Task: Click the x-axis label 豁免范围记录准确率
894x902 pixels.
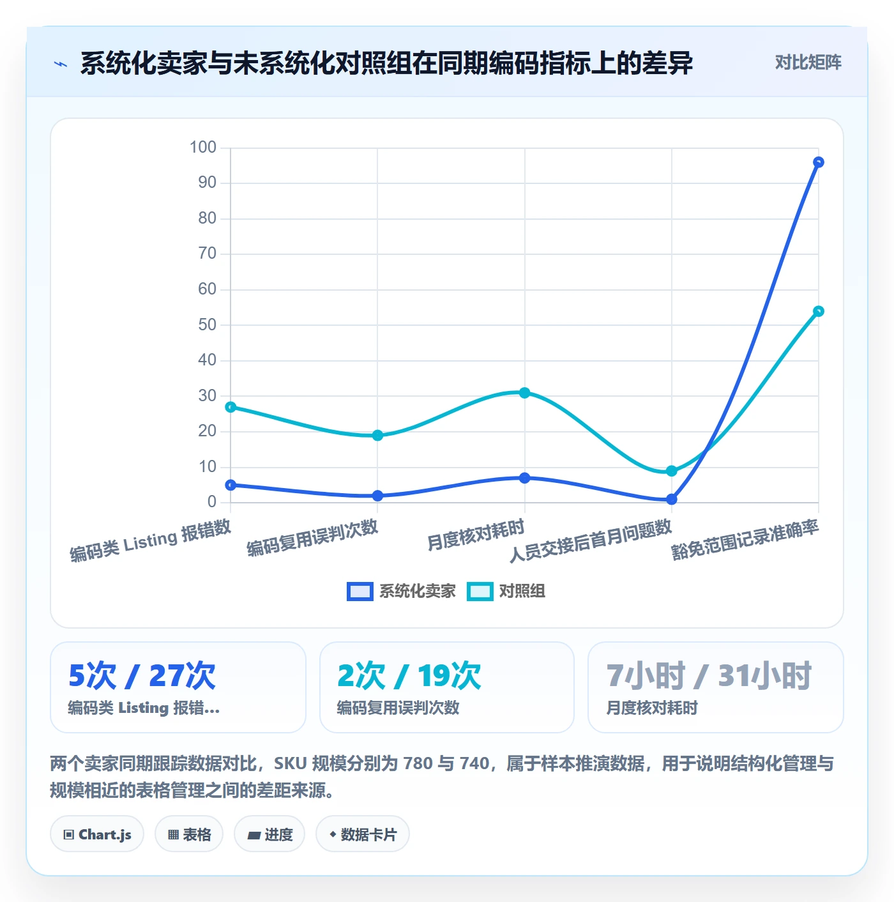Action: [745, 539]
